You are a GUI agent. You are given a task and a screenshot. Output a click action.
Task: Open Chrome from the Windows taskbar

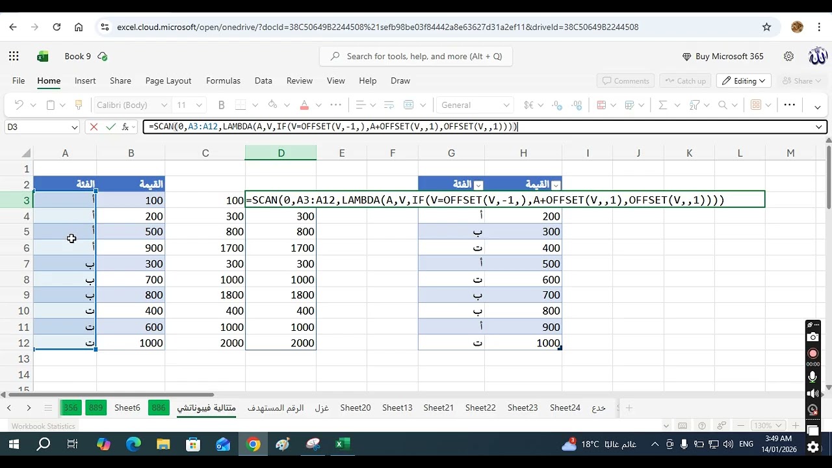pos(253,445)
